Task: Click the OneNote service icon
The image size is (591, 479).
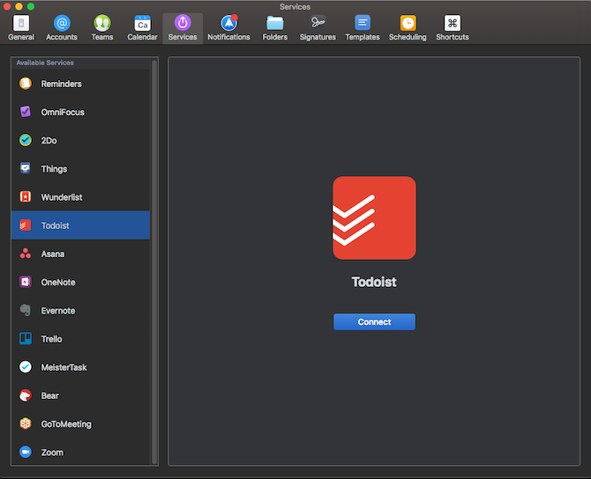Action: 26,282
